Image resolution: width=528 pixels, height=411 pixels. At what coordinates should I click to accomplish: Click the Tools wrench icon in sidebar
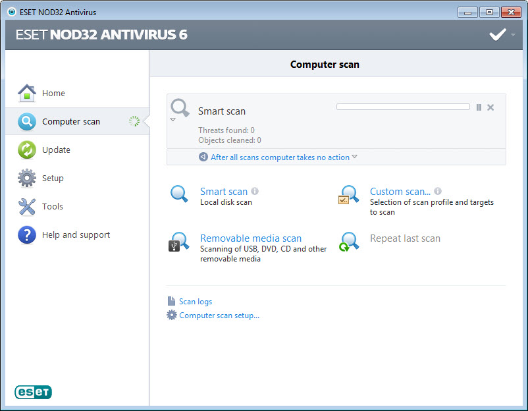27,206
